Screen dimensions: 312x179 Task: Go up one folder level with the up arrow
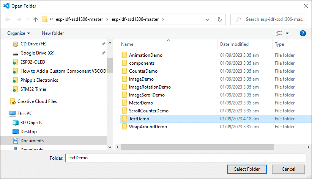[x=36, y=19]
